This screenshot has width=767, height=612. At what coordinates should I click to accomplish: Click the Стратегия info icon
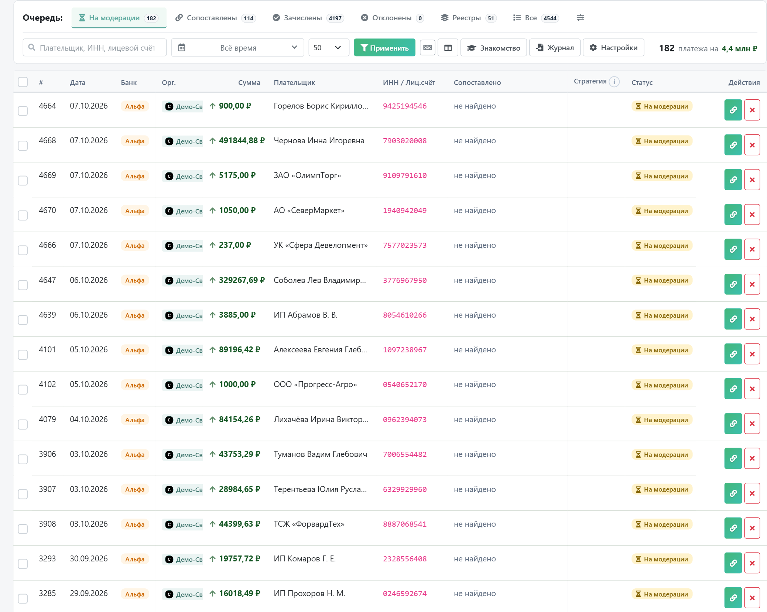pos(614,82)
